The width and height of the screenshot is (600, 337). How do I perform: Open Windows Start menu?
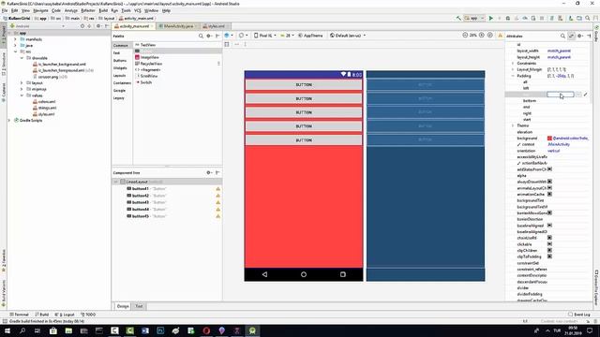[x=7, y=330]
